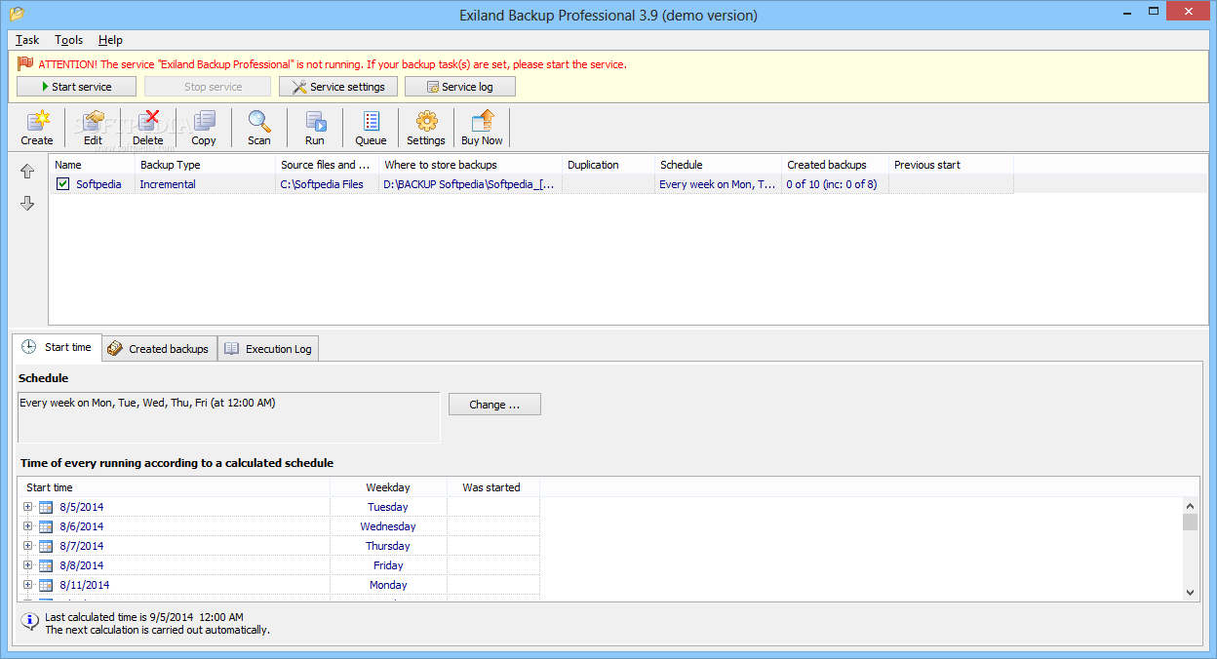
Task: Click the Backup Type column header
Action: [205, 165]
